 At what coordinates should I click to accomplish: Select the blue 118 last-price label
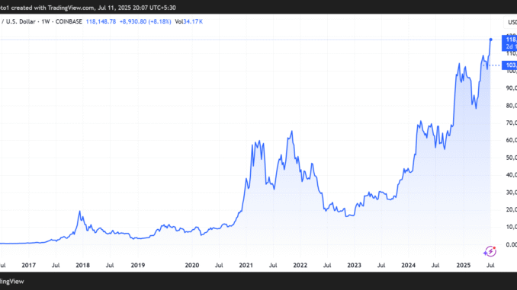tap(509, 43)
